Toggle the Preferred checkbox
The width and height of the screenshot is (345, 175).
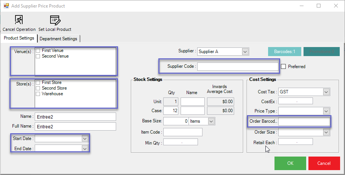pyautogui.click(x=284, y=67)
